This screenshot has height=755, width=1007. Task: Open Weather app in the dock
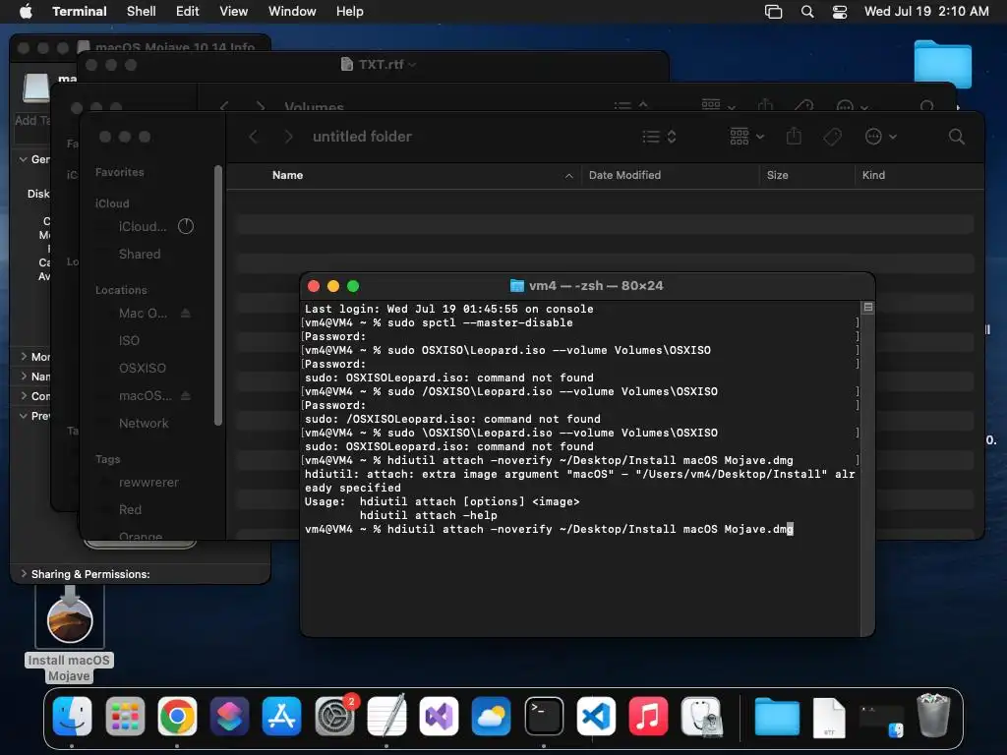tap(492, 716)
